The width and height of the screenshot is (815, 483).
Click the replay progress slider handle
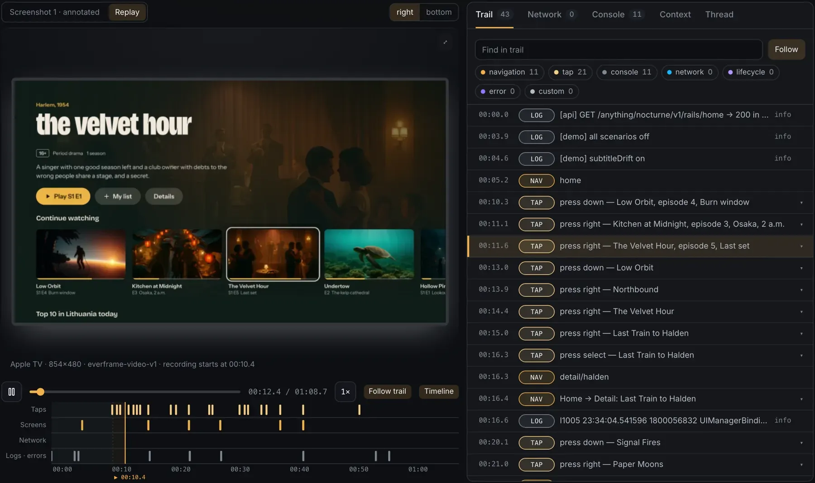coord(40,392)
